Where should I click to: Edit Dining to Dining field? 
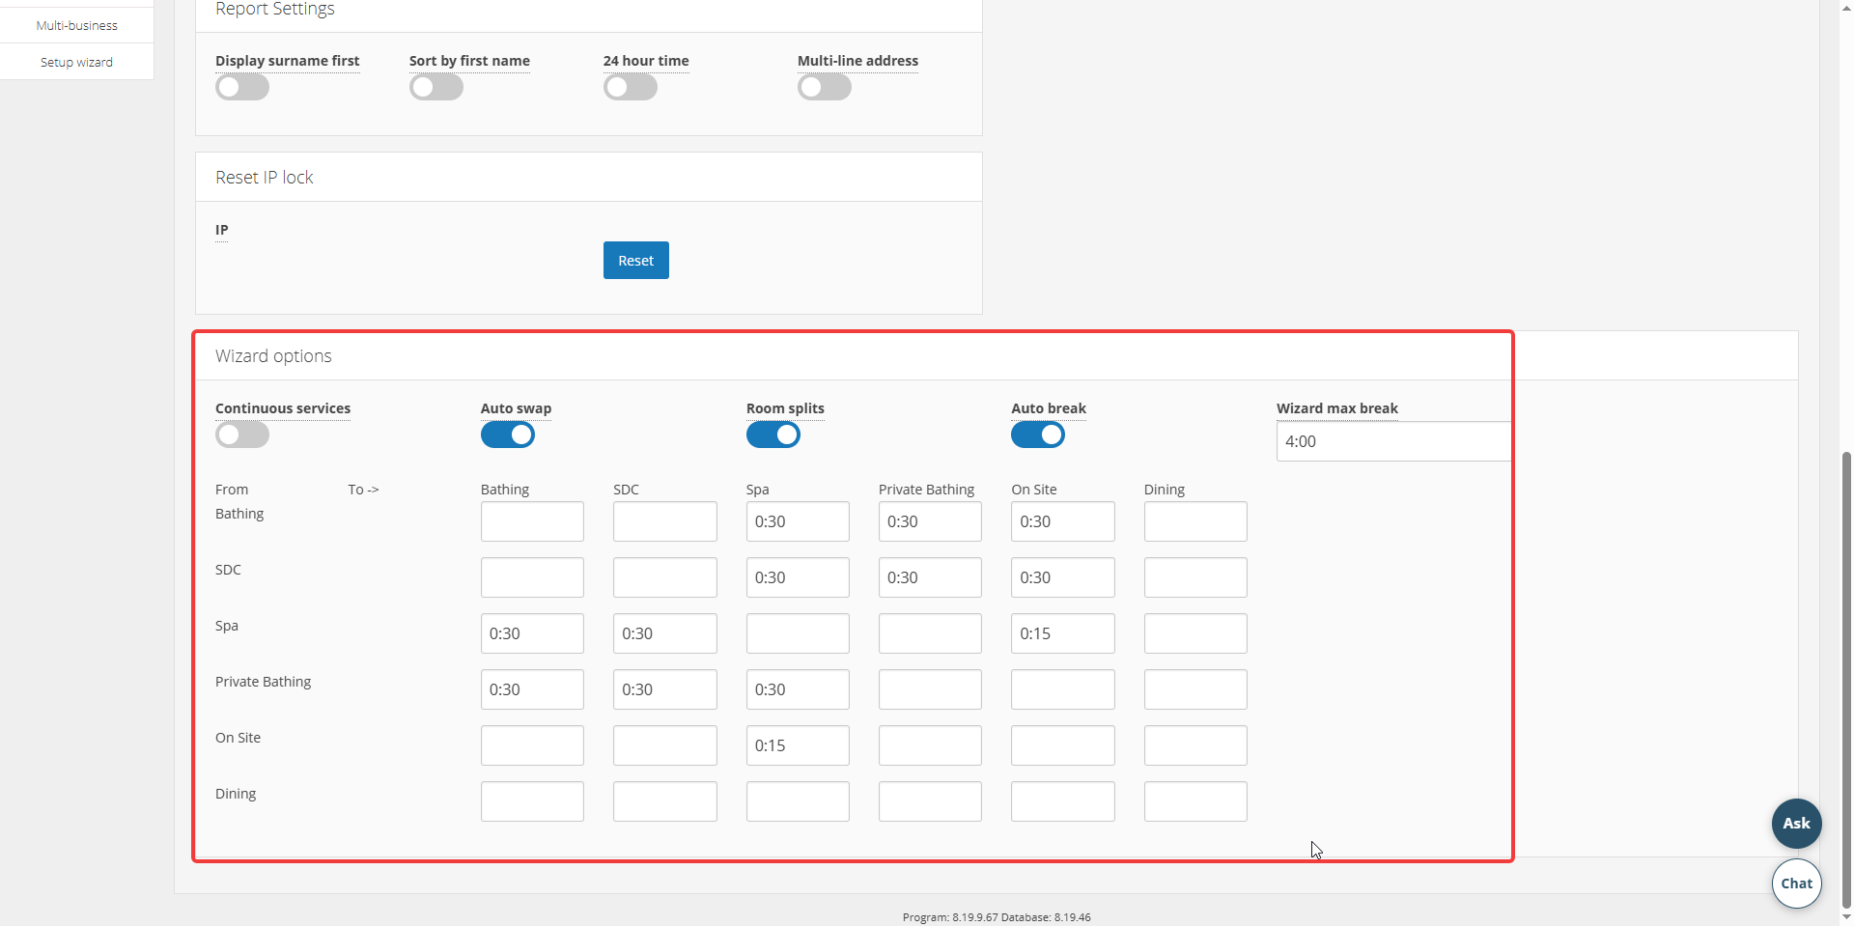1195,801
